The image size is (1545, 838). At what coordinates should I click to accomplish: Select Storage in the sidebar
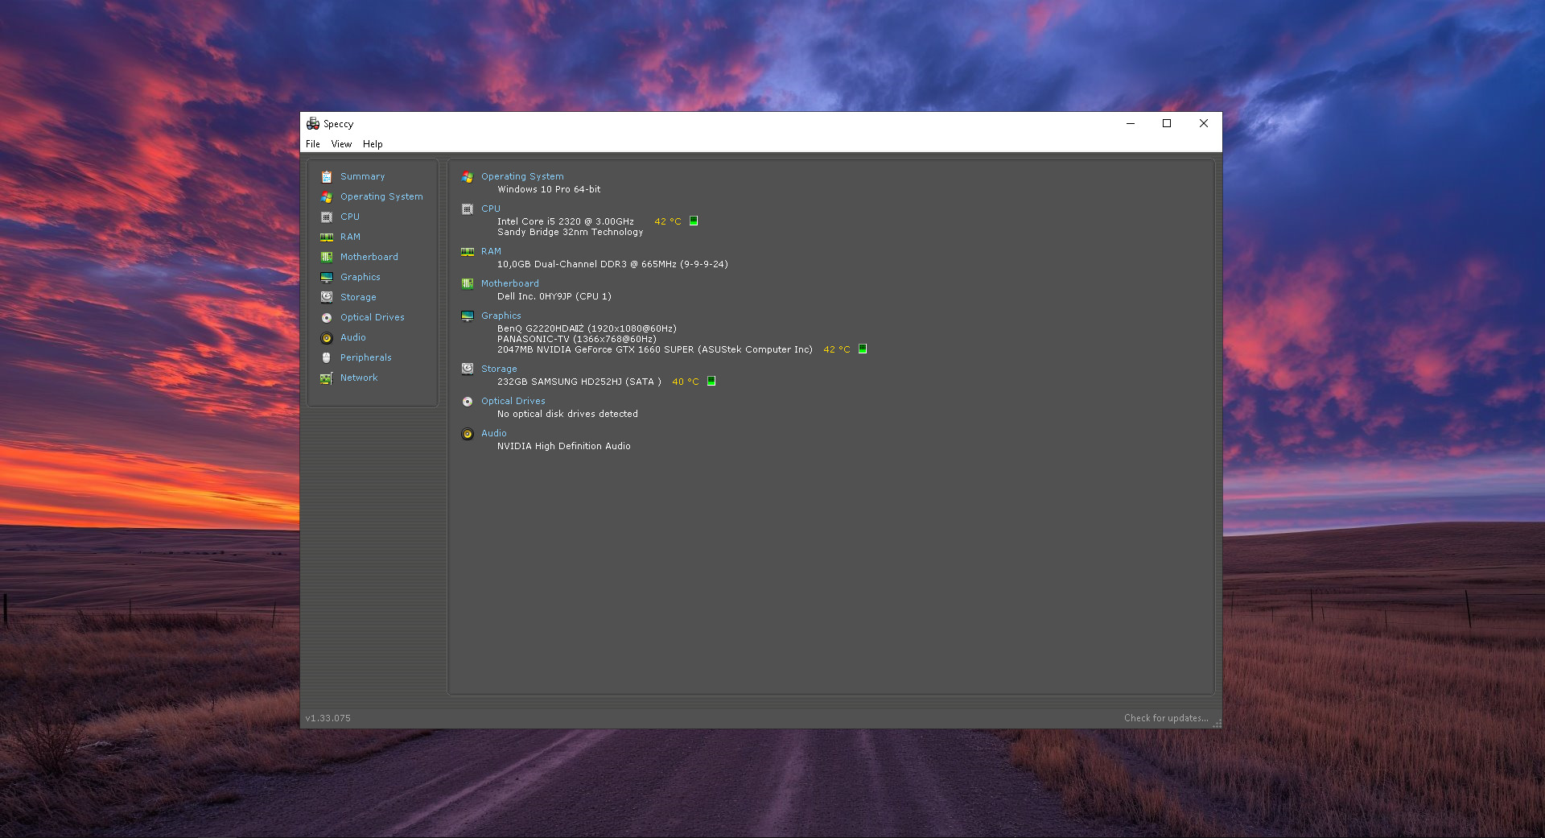pyautogui.click(x=358, y=297)
